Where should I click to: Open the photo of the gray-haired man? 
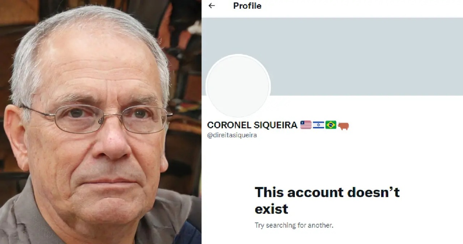point(101,122)
